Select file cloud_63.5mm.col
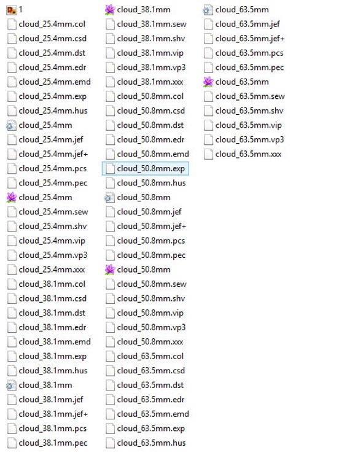Image resolution: width=350 pixels, height=458 pixels. point(145,356)
